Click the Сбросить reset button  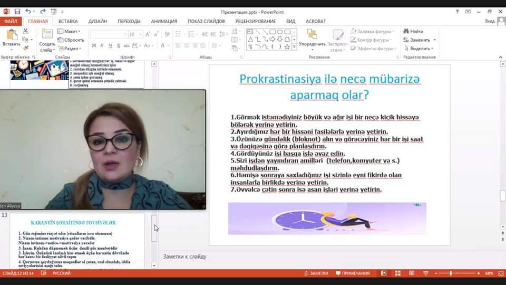tap(71, 40)
